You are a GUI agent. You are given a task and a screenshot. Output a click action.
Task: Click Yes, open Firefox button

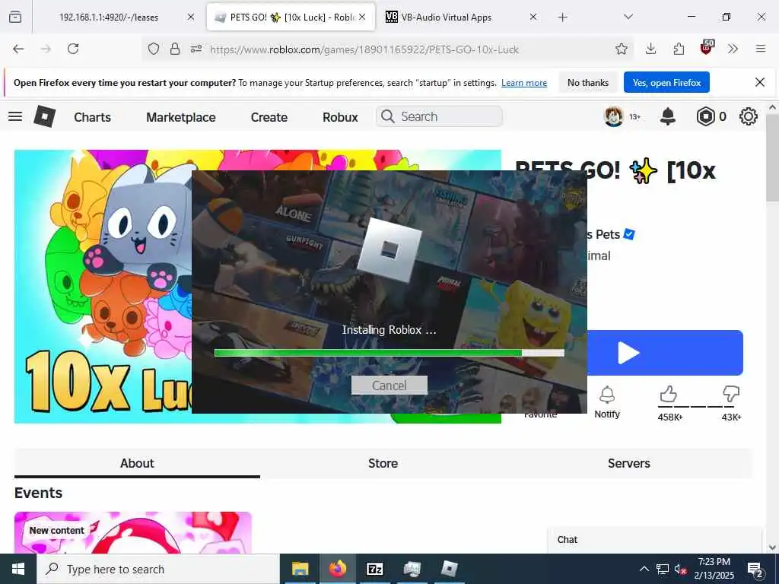[x=666, y=82]
